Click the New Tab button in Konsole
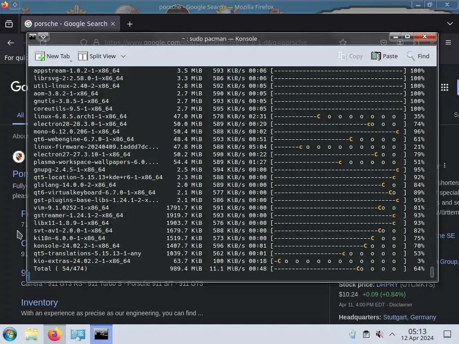Viewport: 459px width, 344px height. (x=52, y=56)
